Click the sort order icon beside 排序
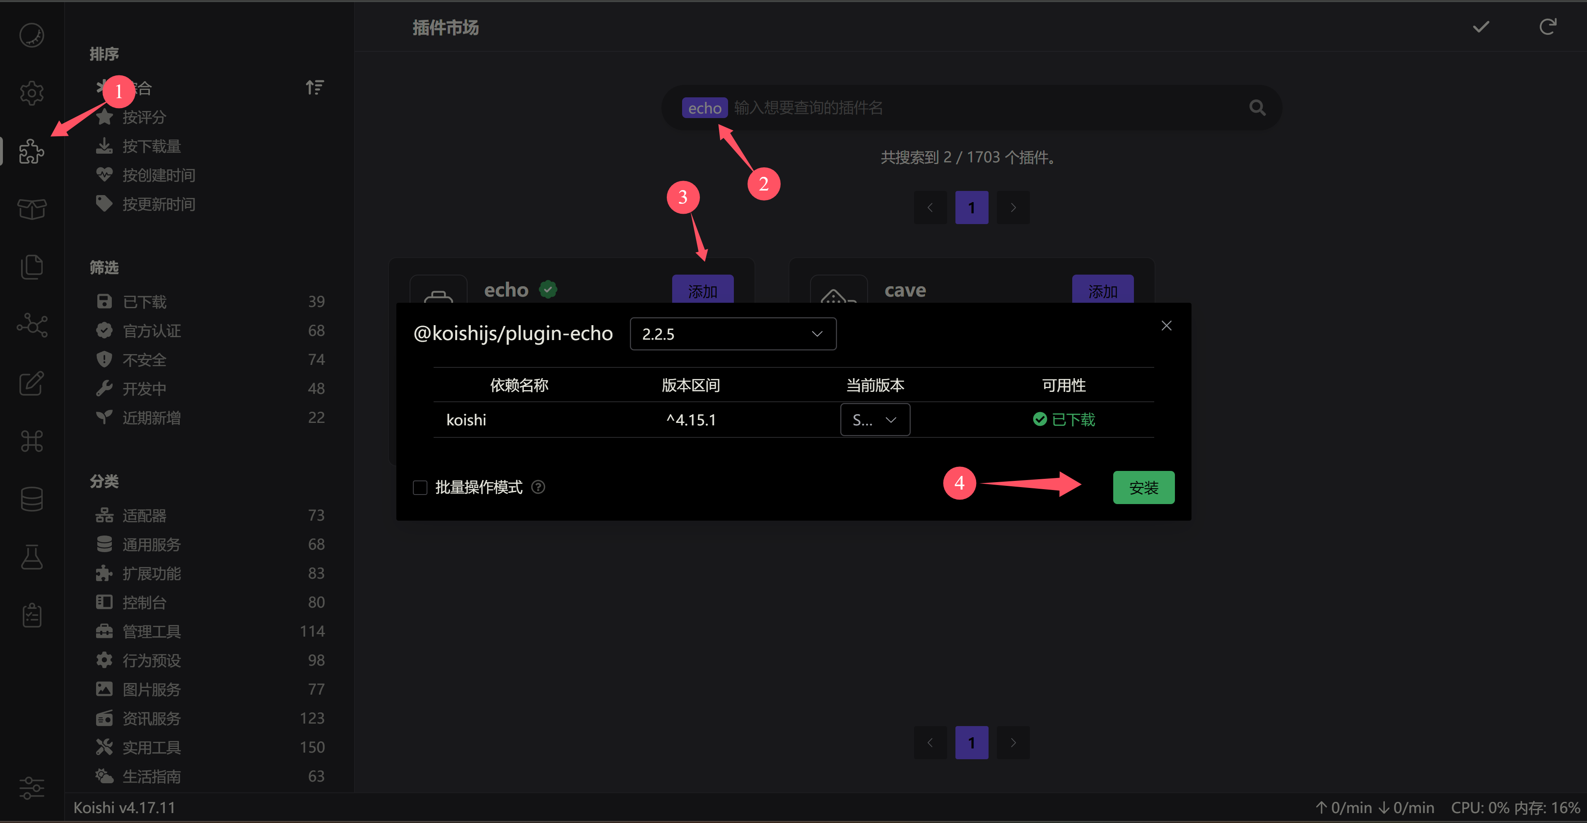 [315, 87]
